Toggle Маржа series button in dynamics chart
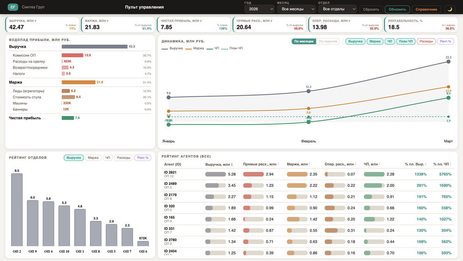 click(x=374, y=41)
